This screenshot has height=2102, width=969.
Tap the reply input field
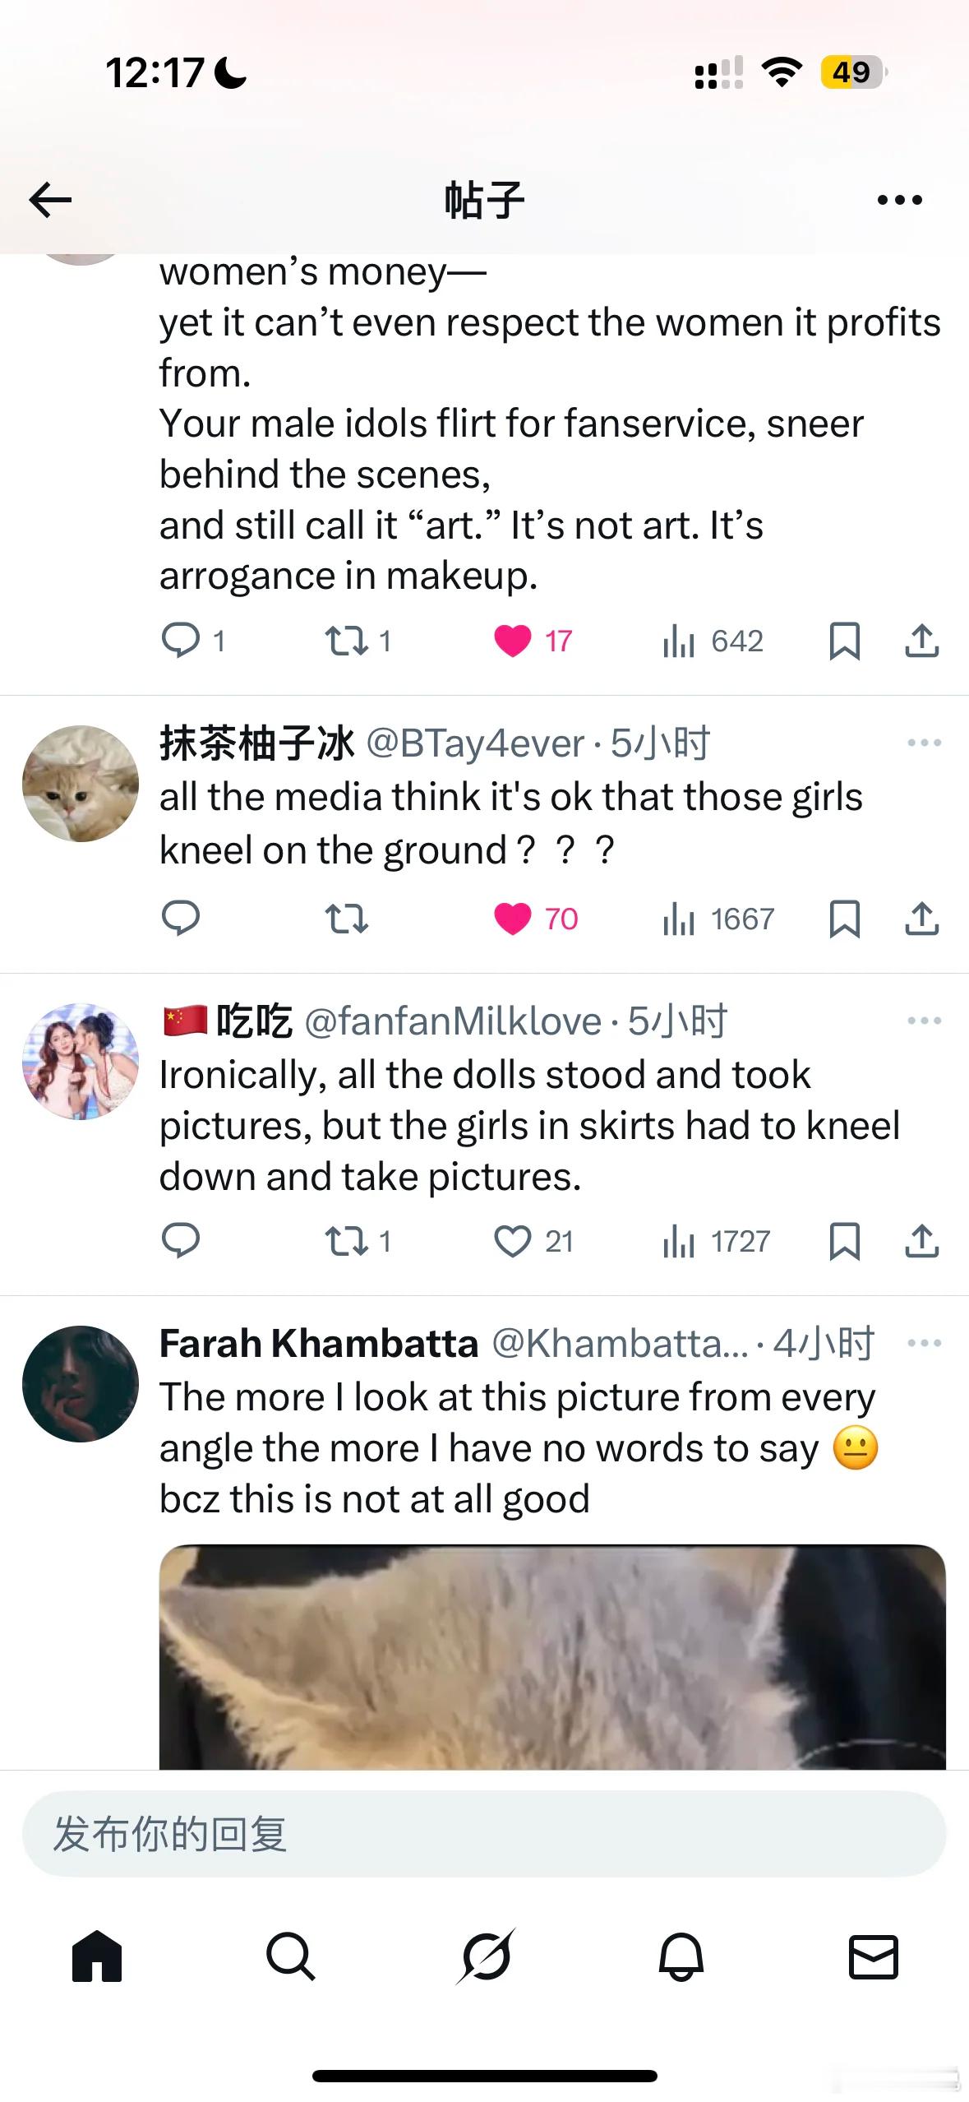484,1834
